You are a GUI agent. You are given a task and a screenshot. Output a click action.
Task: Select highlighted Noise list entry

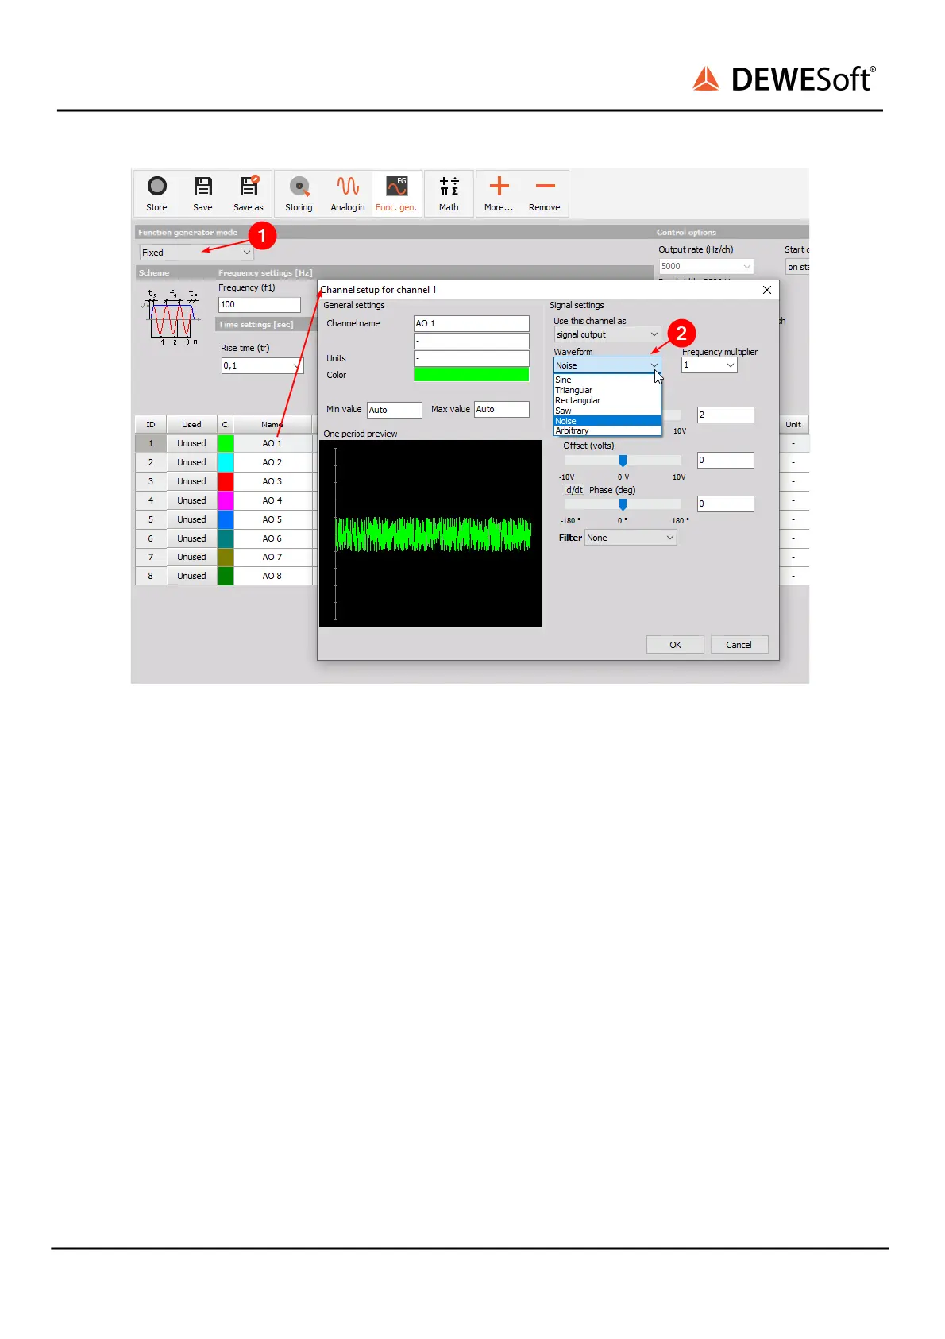point(607,421)
